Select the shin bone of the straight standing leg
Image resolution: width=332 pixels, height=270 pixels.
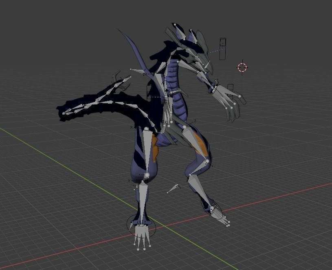coord(142,201)
